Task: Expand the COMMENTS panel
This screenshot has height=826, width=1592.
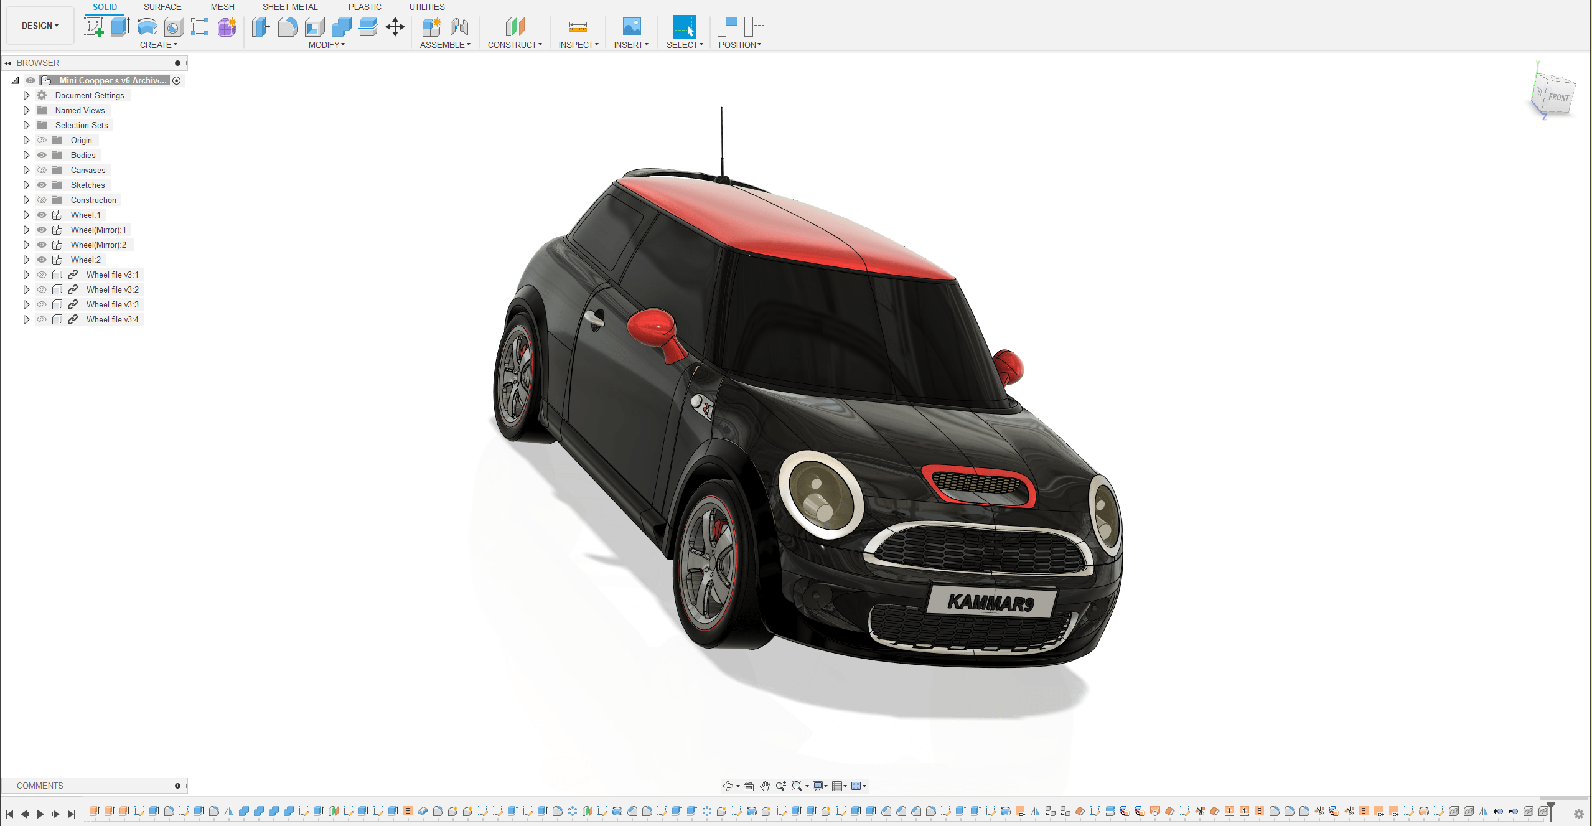Action: click(177, 786)
